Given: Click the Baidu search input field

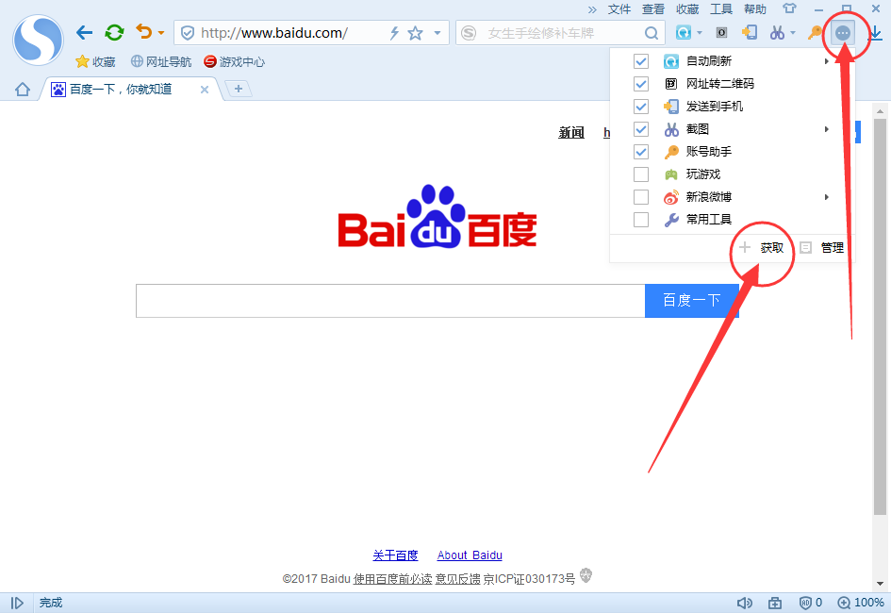Looking at the screenshot, I should pyautogui.click(x=390, y=301).
